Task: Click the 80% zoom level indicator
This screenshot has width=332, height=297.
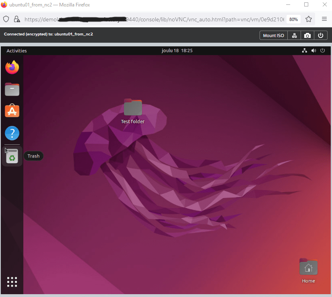Action: tap(293, 19)
